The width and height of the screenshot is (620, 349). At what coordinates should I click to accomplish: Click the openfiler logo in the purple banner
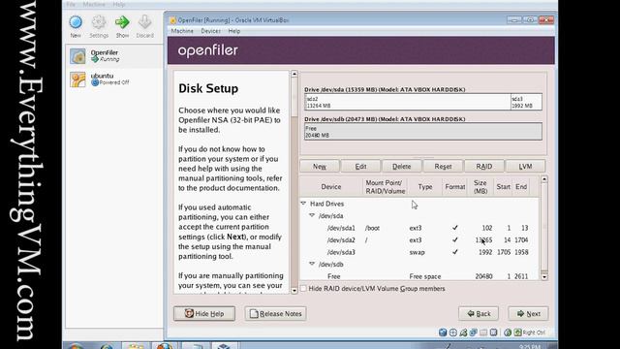point(208,50)
